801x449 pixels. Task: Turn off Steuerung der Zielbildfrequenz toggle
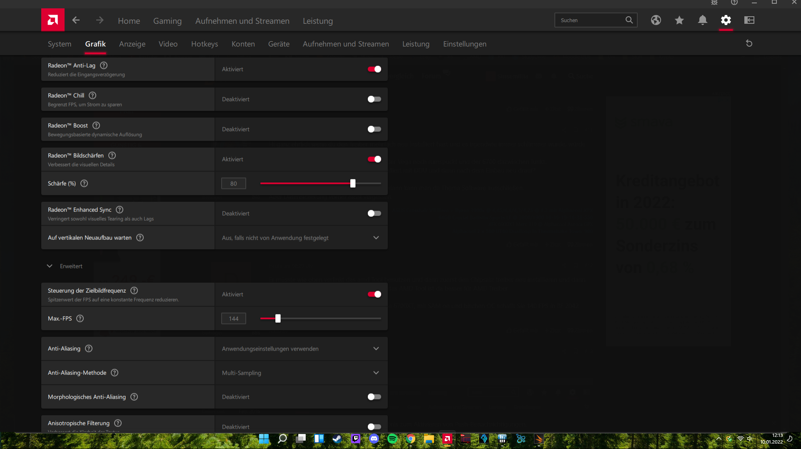[374, 294]
